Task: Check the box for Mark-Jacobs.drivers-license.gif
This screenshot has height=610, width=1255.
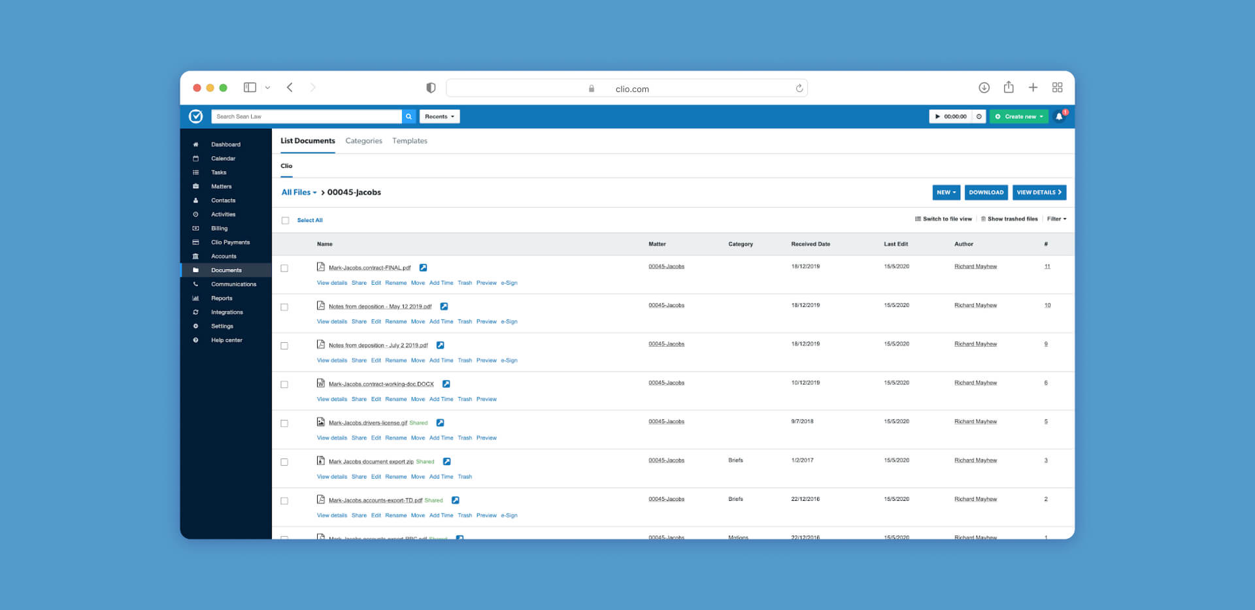Action: (284, 423)
